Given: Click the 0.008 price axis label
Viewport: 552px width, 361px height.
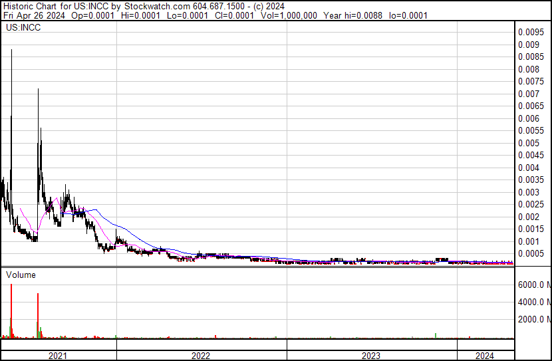Looking at the screenshot, I should click(x=529, y=69).
